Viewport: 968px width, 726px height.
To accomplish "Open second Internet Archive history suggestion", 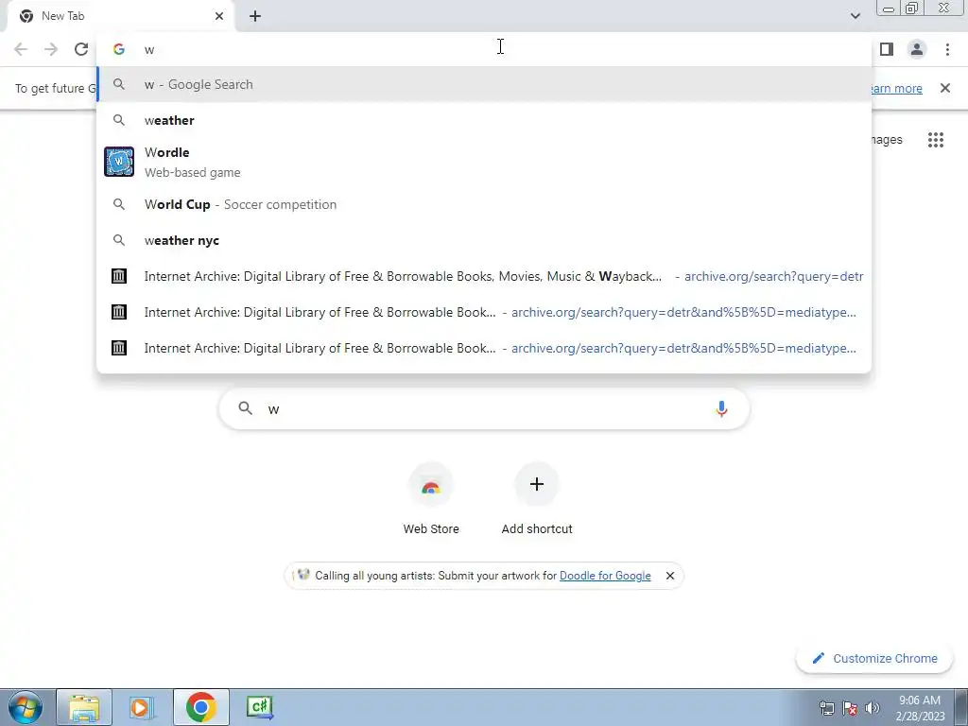I will point(484,312).
